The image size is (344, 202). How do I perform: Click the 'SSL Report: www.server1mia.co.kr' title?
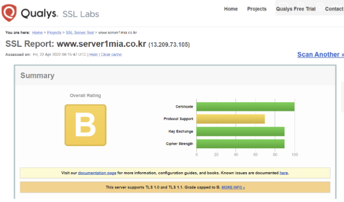[x=76, y=44]
